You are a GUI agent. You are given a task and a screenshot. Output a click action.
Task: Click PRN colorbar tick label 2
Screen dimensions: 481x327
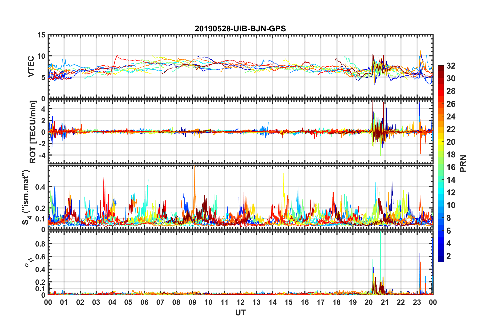449,256
